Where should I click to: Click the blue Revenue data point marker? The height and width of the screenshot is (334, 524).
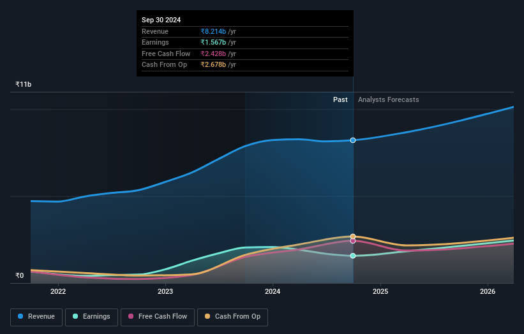pyautogui.click(x=353, y=140)
